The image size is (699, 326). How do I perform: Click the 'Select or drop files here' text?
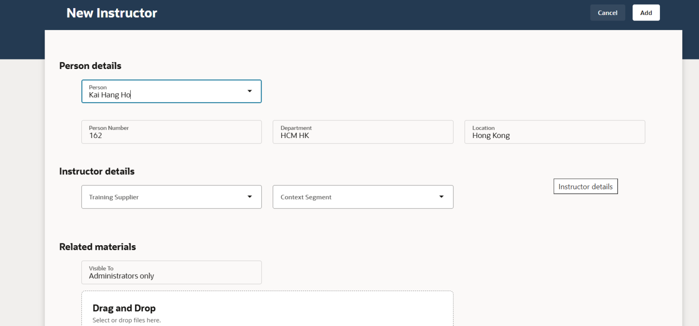pos(127,320)
